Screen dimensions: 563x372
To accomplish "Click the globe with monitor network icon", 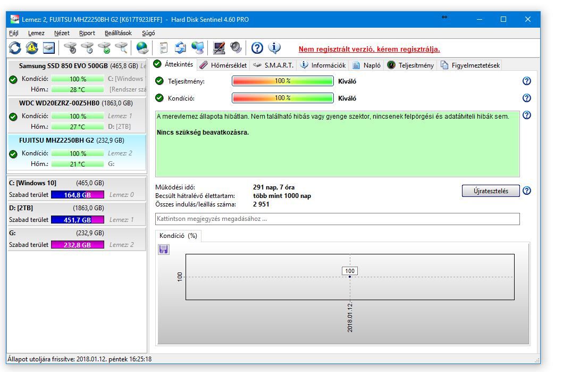I will pyautogui.click(x=197, y=48).
